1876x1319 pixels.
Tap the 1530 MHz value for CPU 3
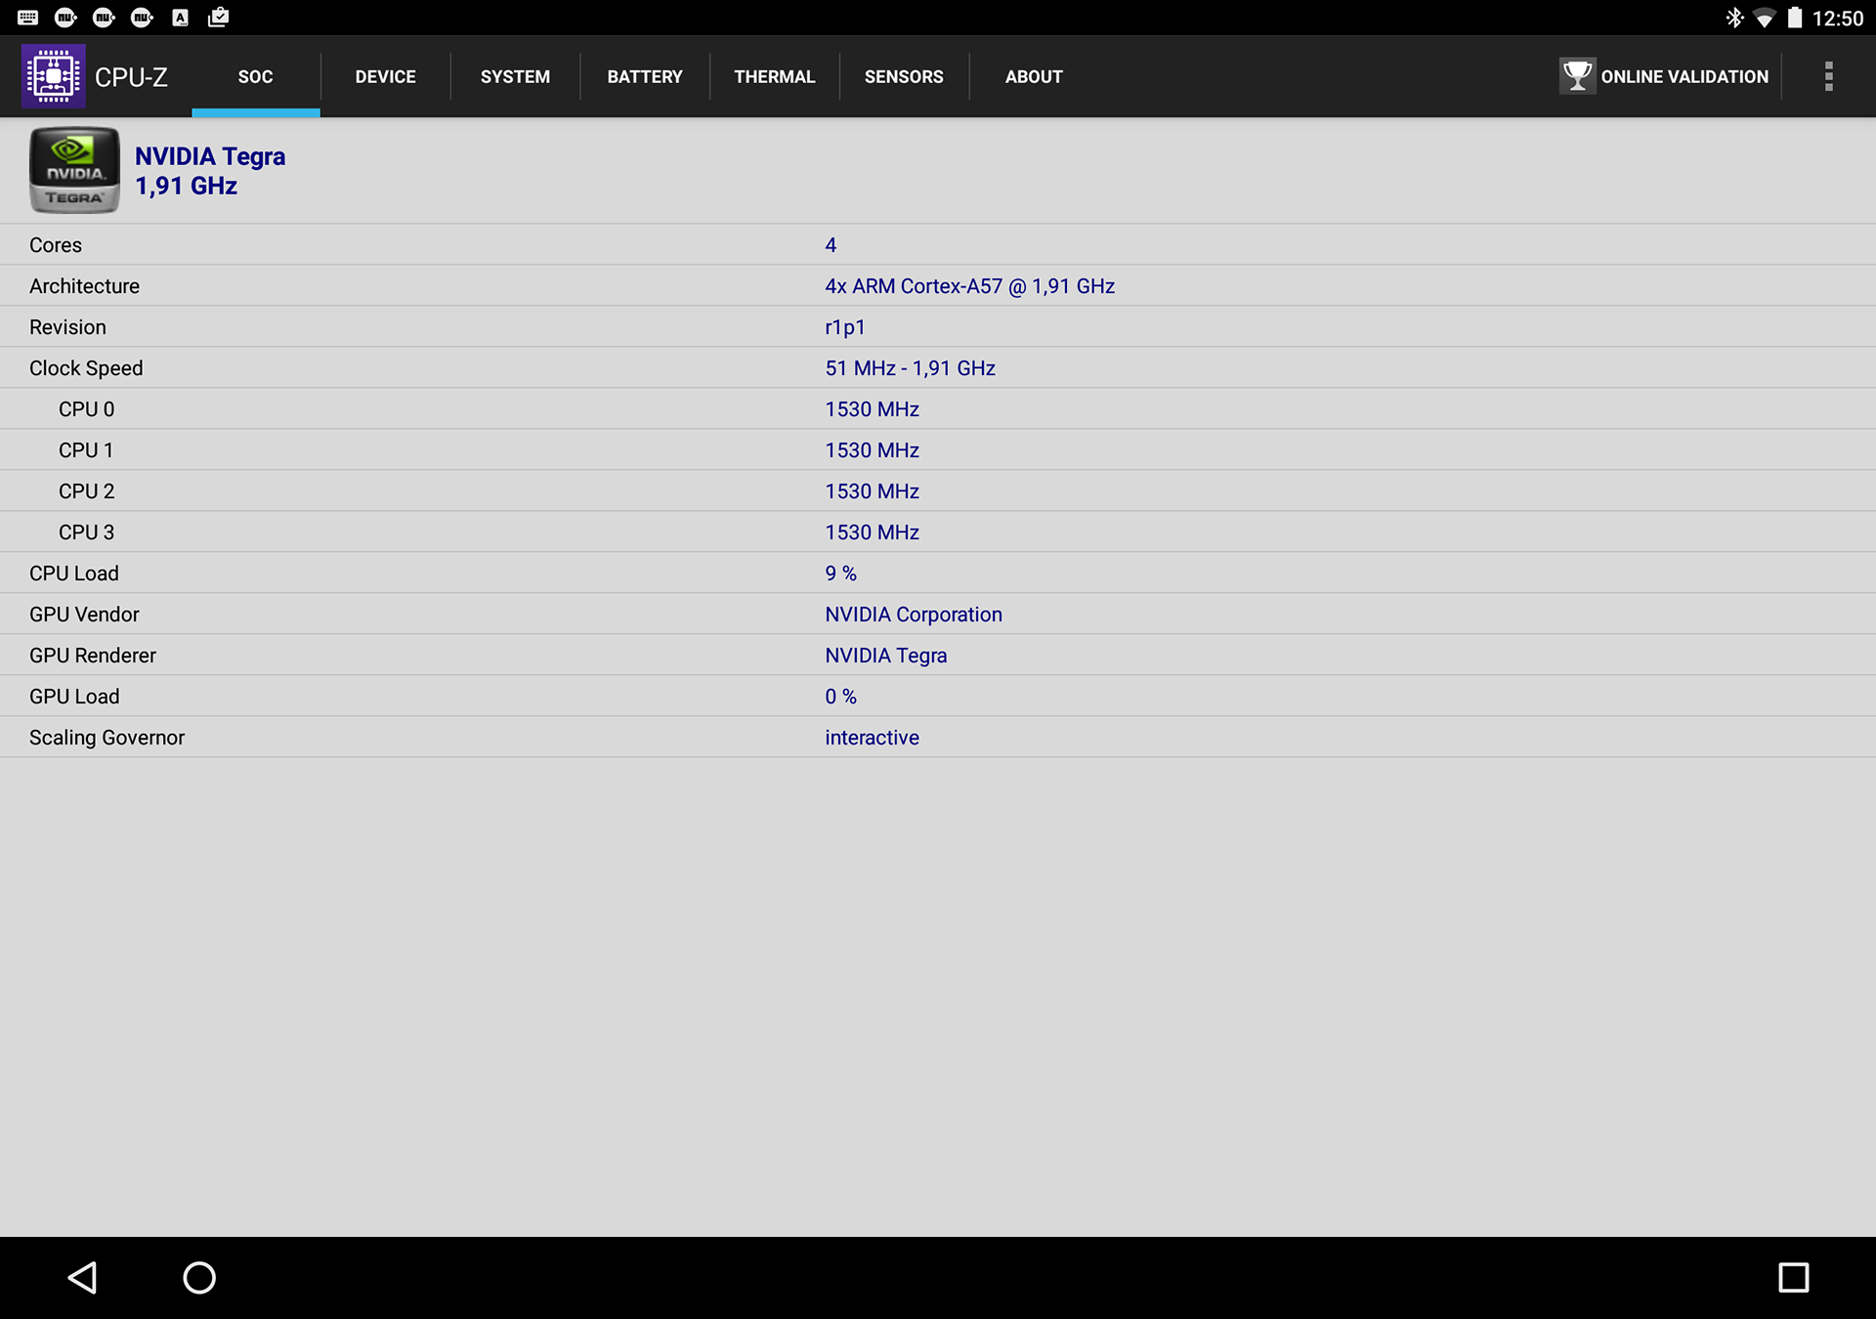872,532
